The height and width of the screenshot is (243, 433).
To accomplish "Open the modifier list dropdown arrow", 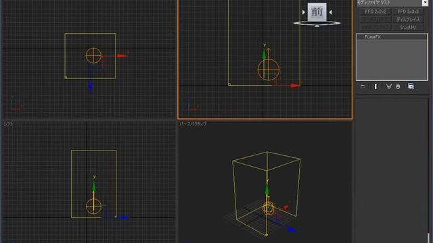I will pos(425,3).
